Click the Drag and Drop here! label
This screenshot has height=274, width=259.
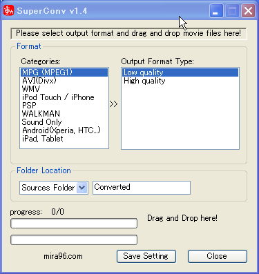(x=182, y=218)
